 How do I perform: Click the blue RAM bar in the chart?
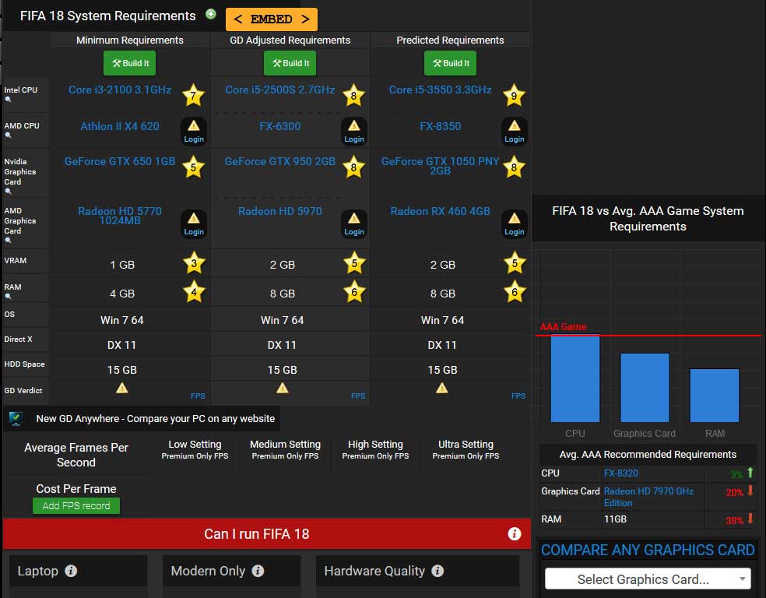tap(714, 396)
